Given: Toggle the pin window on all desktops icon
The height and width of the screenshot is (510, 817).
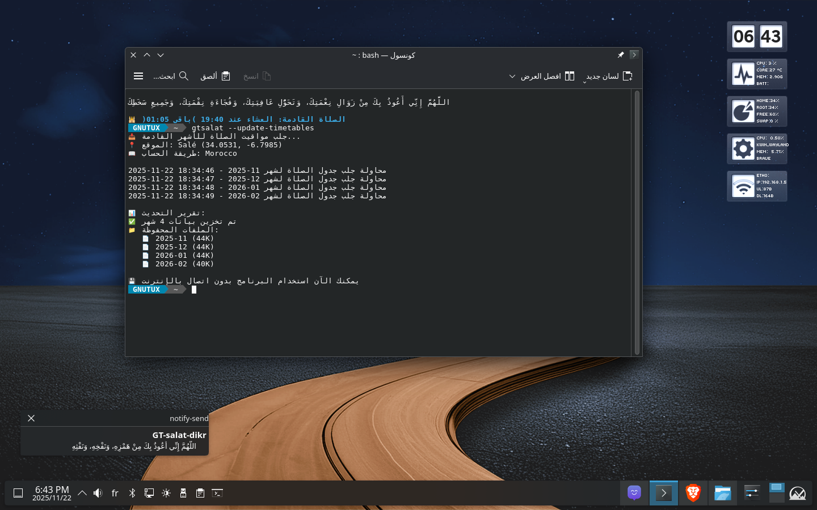Looking at the screenshot, I should [x=621, y=55].
